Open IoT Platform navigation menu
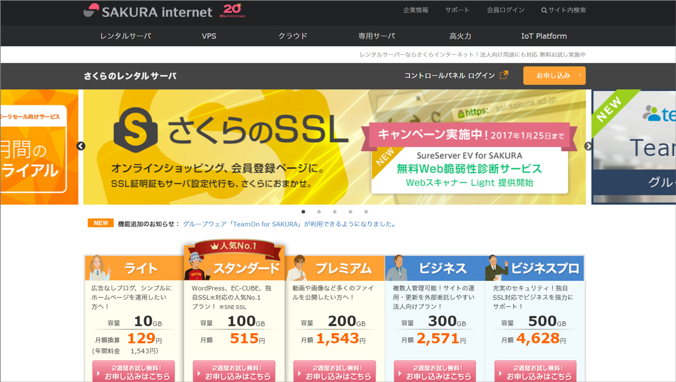The height and width of the screenshot is (382, 676). (544, 36)
